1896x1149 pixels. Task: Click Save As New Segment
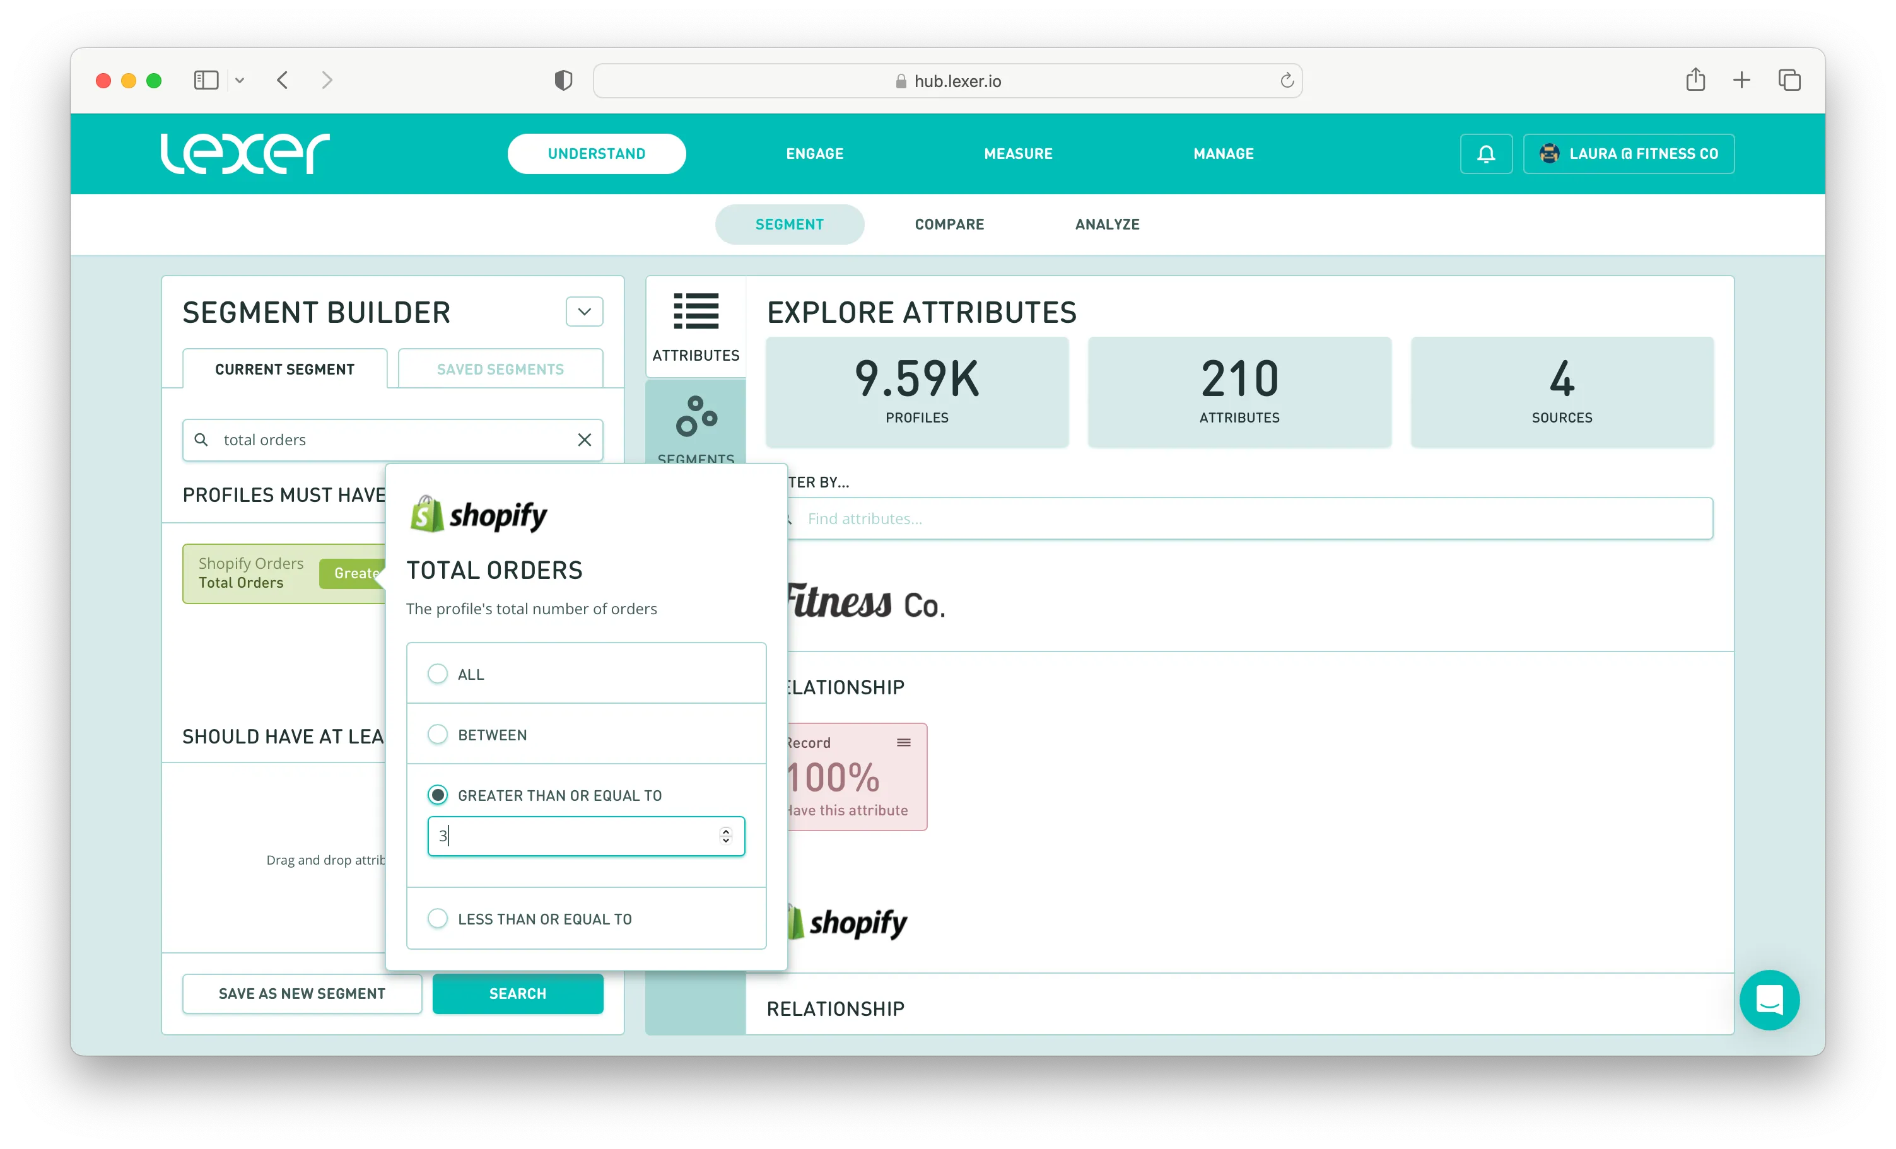tap(301, 993)
